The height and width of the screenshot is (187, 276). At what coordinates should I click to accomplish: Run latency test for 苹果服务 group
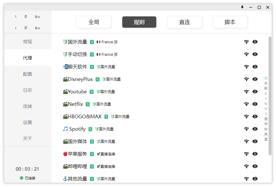[246, 154]
